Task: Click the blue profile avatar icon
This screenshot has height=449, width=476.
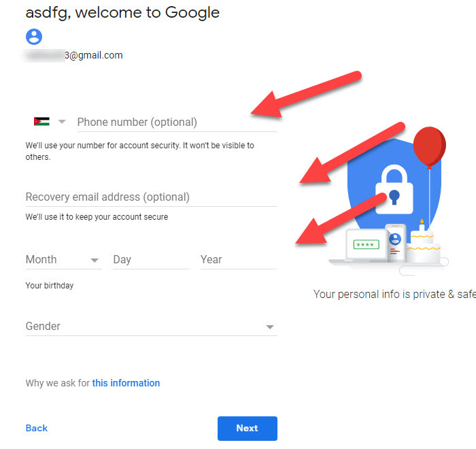Action: coord(34,37)
